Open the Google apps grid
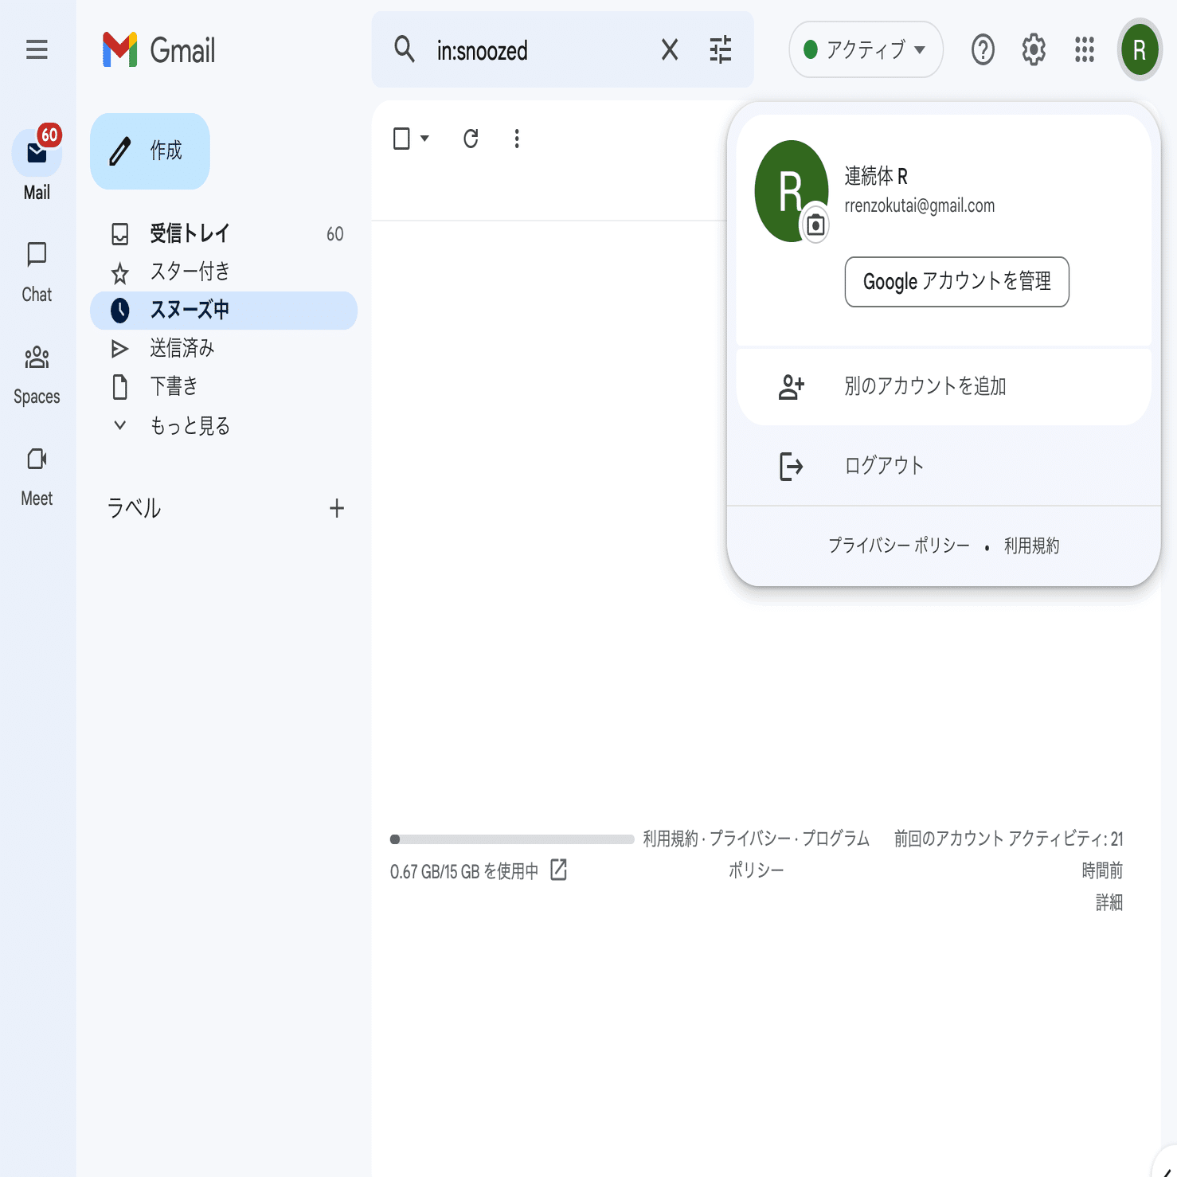The image size is (1177, 1177). (x=1084, y=49)
